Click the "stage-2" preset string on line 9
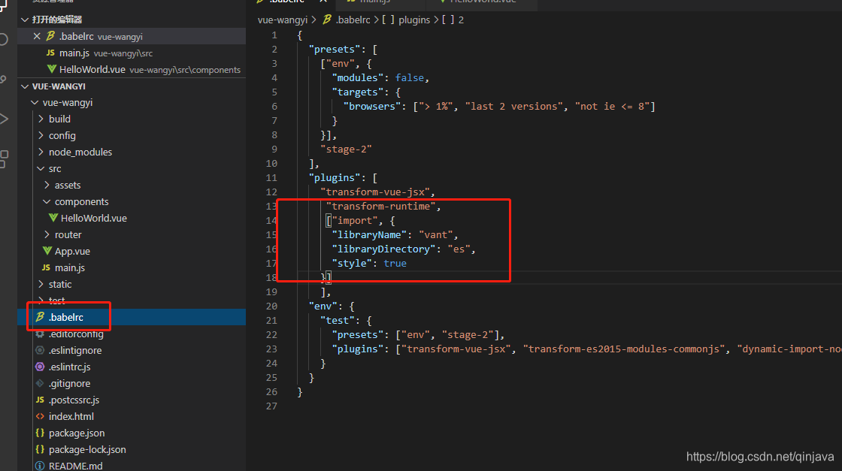Viewport: 842px width, 471px height. coord(346,149)
